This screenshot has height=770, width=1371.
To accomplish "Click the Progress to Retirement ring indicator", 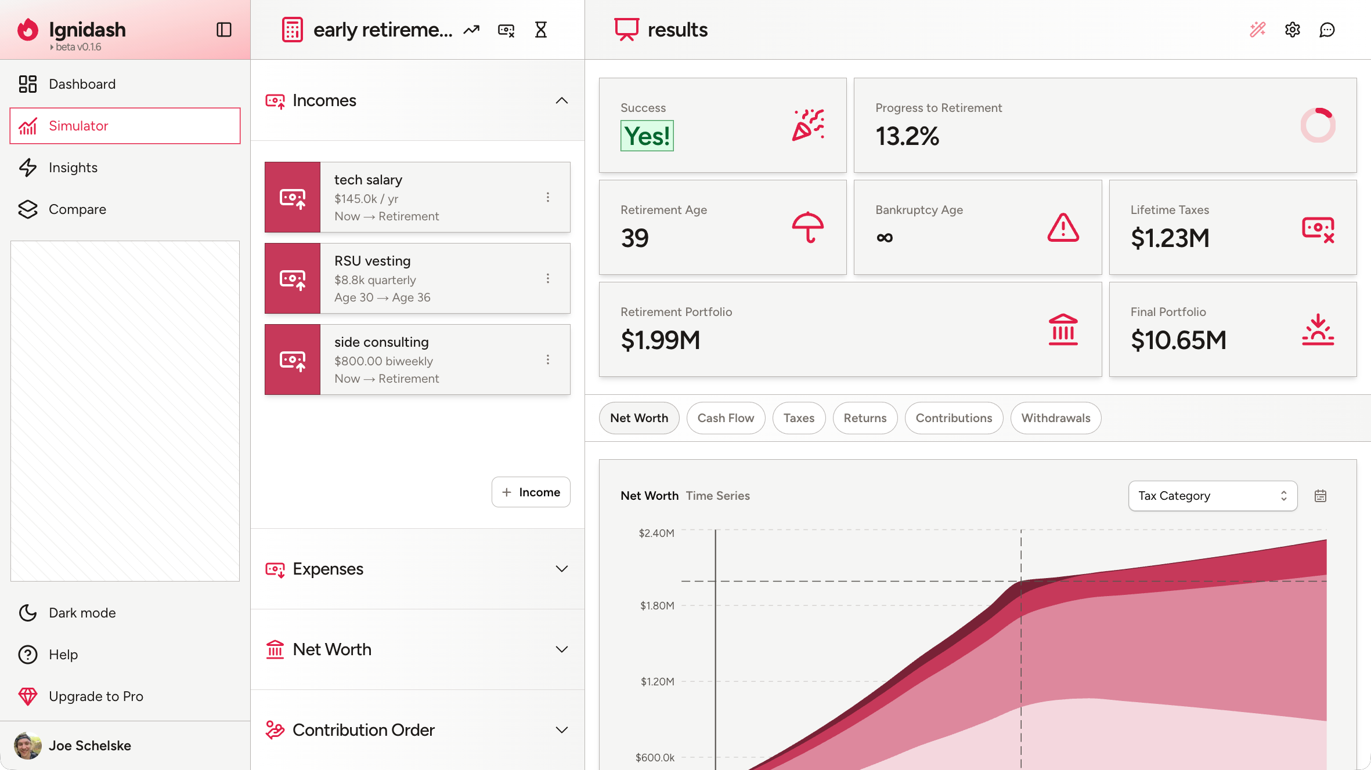I will (x=1318, y=125).
